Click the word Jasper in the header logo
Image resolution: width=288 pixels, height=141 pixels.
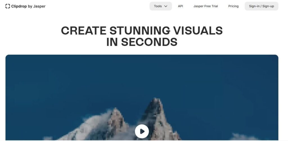coord(39,6)
